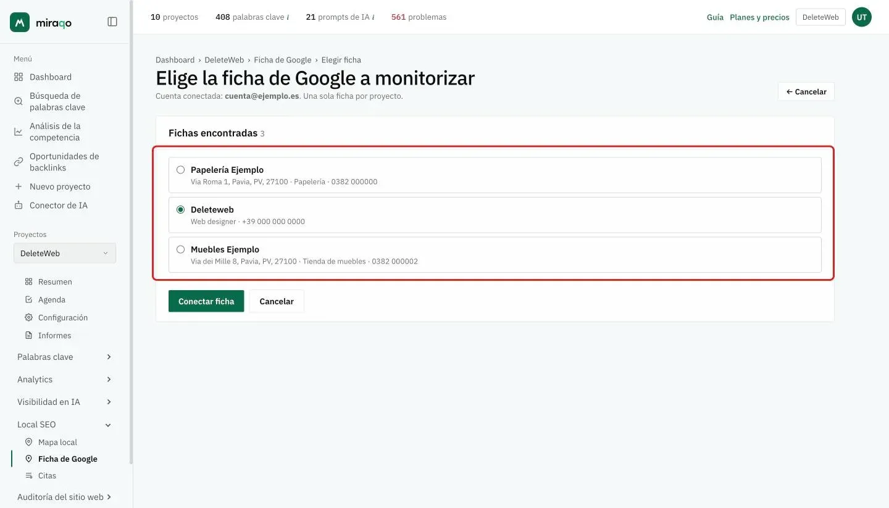Click the Conectar ficha button
Image resolution: width=889 pixels, height=508 pixels.
click(206, 301)
